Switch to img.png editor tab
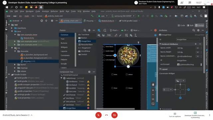Screen dimensions: 213x120 tap(89, 21)
